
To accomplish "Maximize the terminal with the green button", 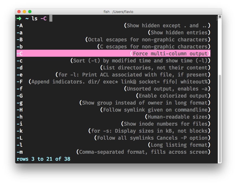I will (x=30, y=12).
